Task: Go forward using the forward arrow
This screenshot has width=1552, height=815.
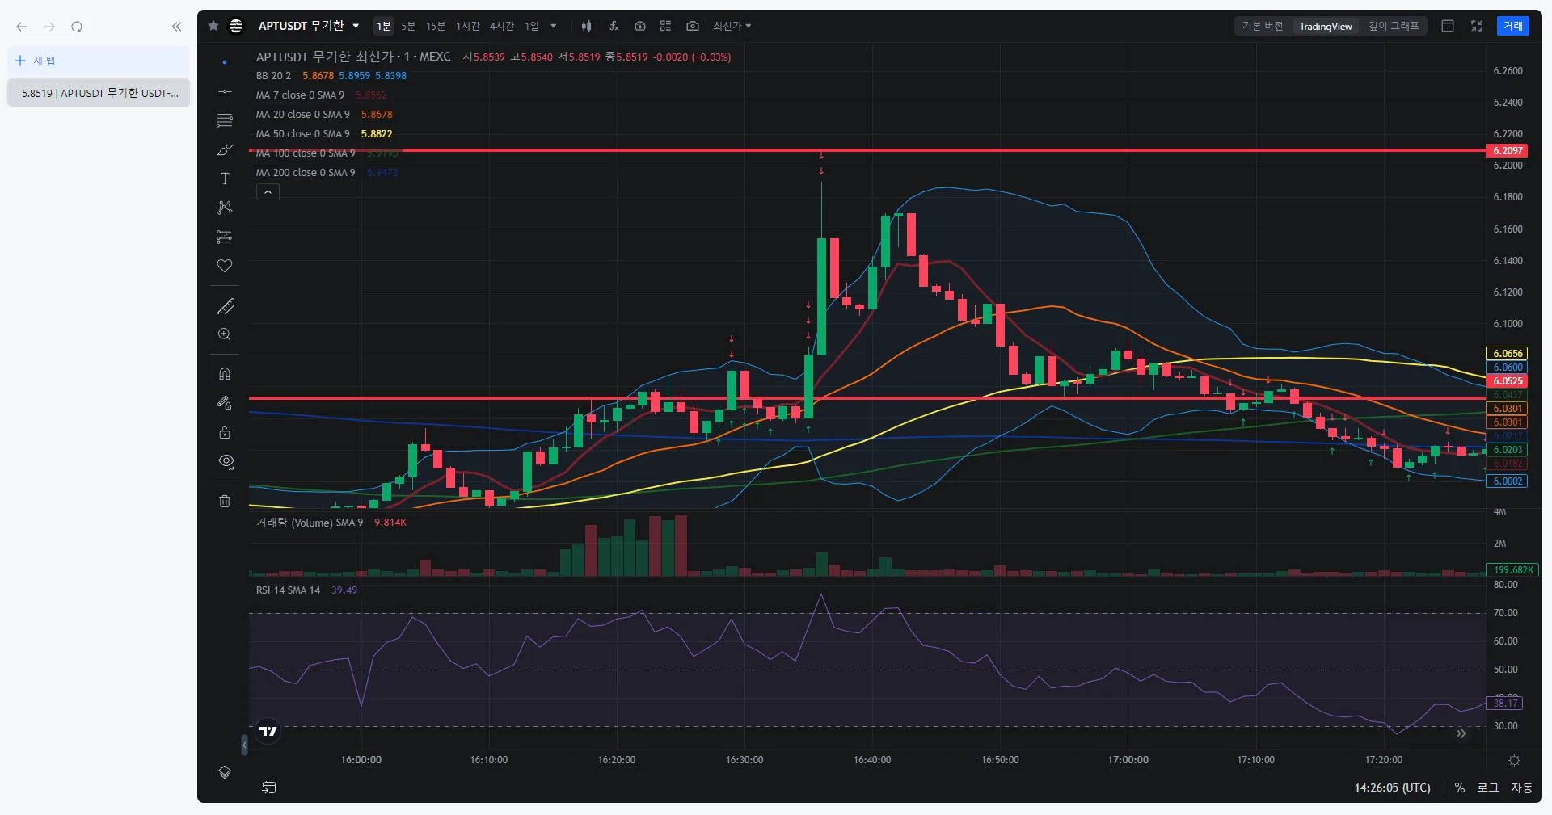Action: (x=49, y=27)
